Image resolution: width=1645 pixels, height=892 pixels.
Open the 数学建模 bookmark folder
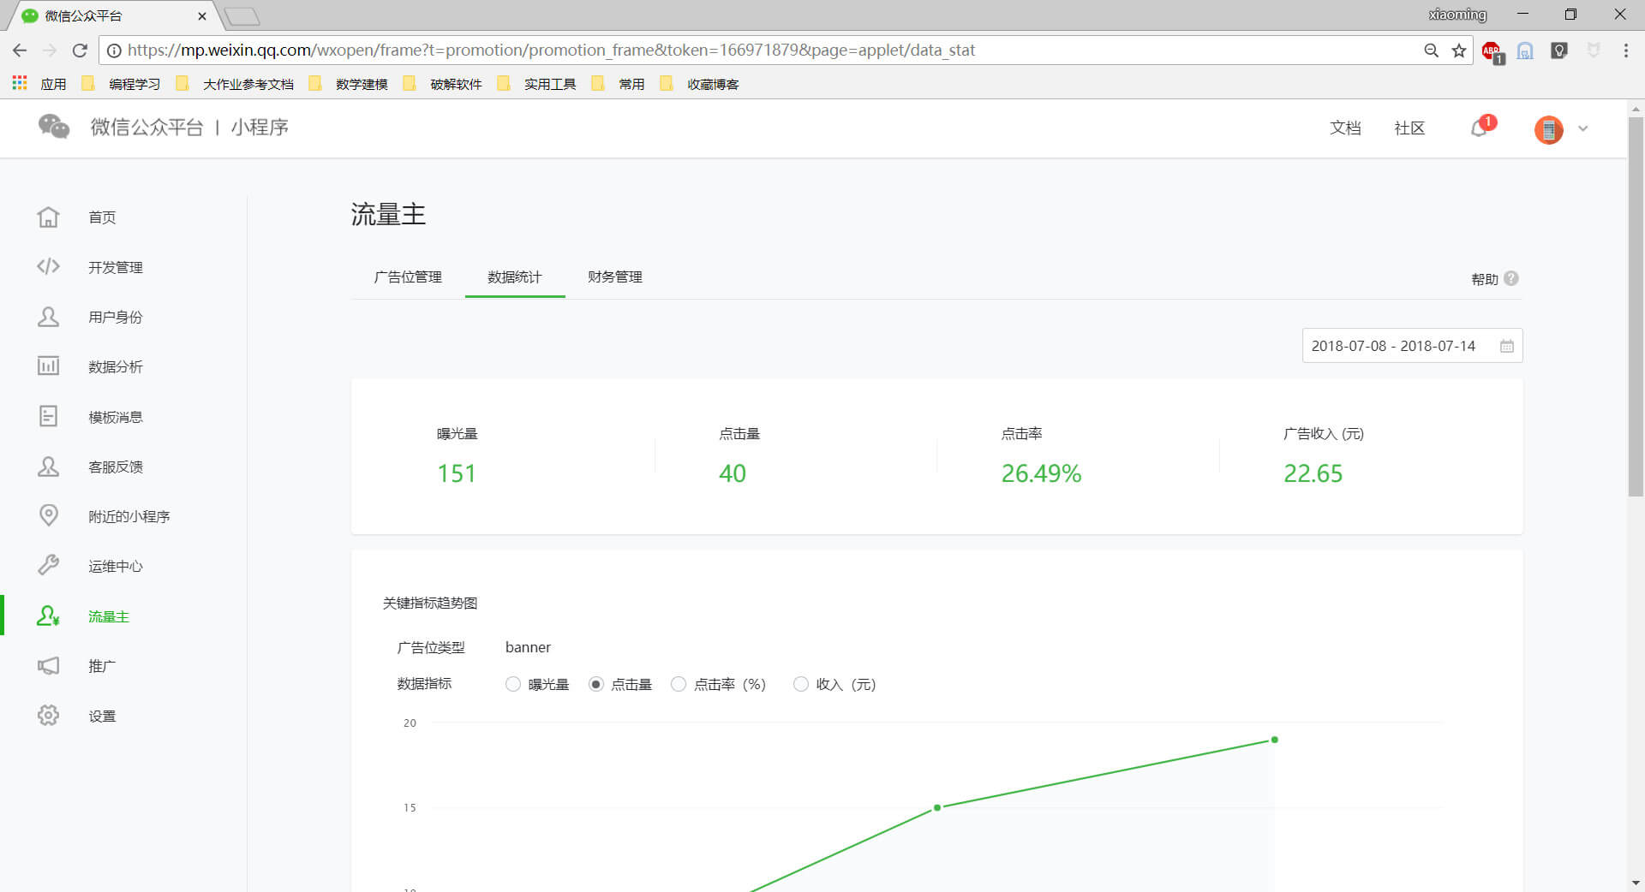tap(349, 84)
